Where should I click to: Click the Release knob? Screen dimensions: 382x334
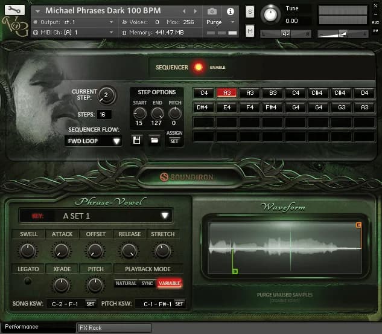129,251
